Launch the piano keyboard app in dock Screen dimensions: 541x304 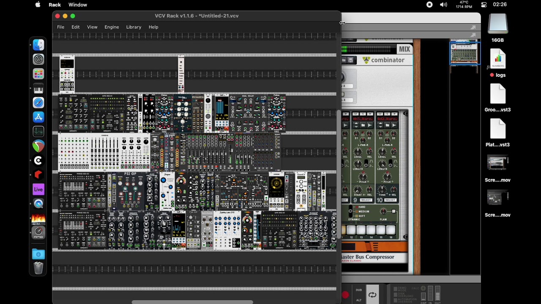pyautogui.click(x=38, y=89)
